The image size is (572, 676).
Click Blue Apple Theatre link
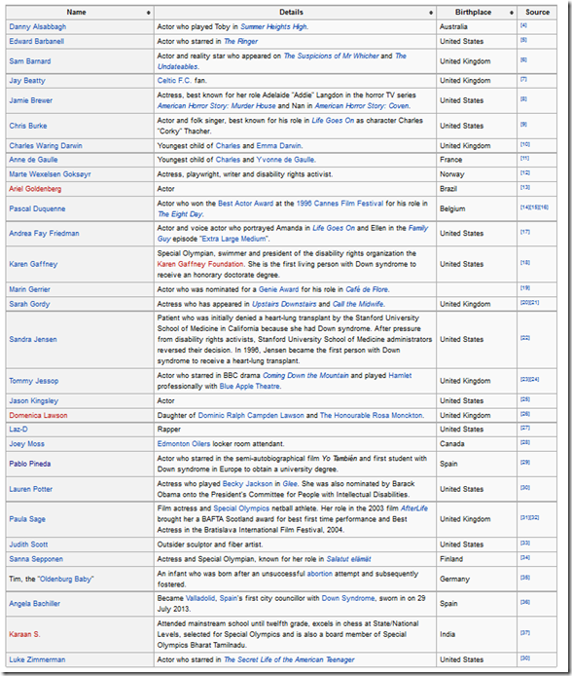coord(250,387)
